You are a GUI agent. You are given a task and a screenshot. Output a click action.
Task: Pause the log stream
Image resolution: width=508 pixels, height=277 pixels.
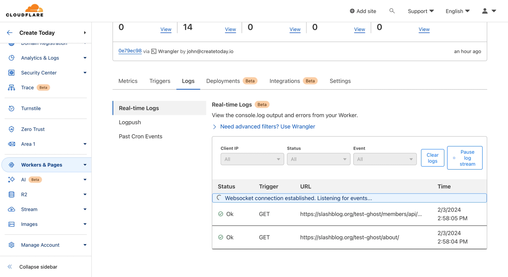coord(465,158)
